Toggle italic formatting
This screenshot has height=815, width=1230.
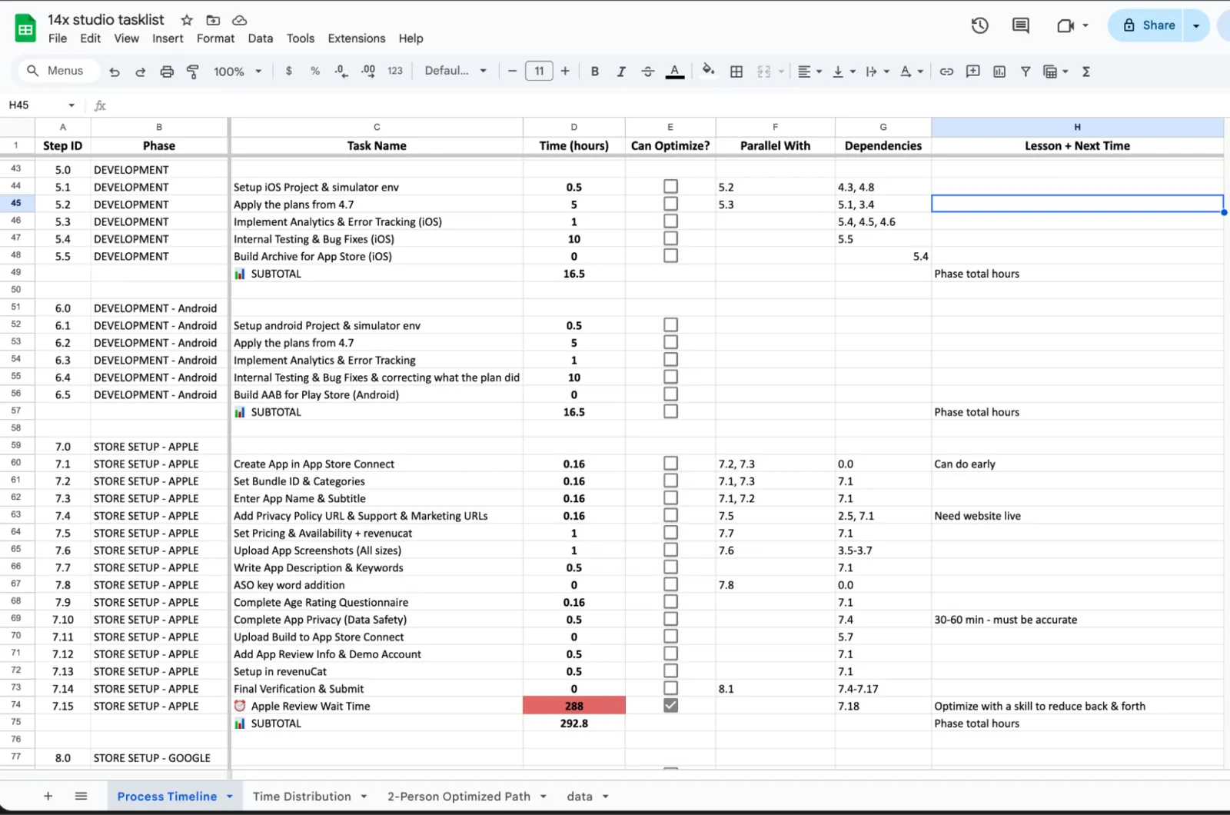[621, 72]
